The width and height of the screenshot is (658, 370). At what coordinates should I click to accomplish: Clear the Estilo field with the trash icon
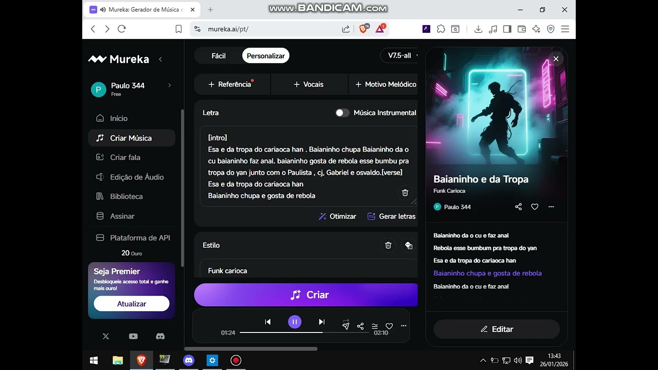(x=388, y=245)
